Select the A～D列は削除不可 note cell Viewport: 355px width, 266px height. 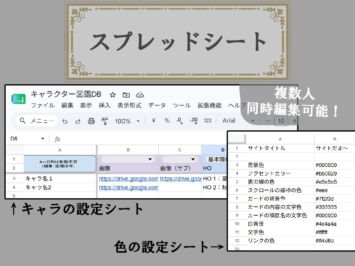pos(60,164)
